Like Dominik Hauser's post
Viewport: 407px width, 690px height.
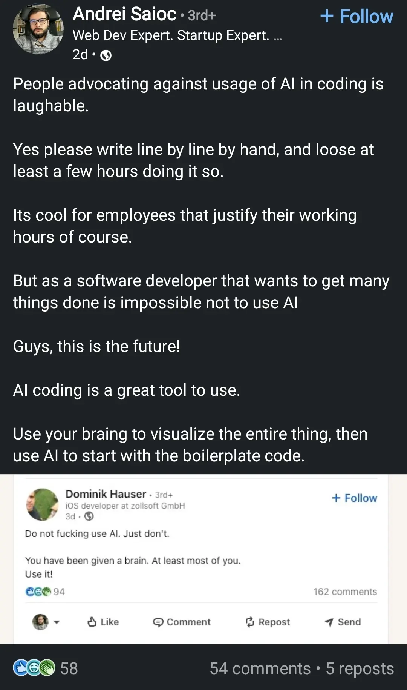pyautogui.click(x=103, y=622)
